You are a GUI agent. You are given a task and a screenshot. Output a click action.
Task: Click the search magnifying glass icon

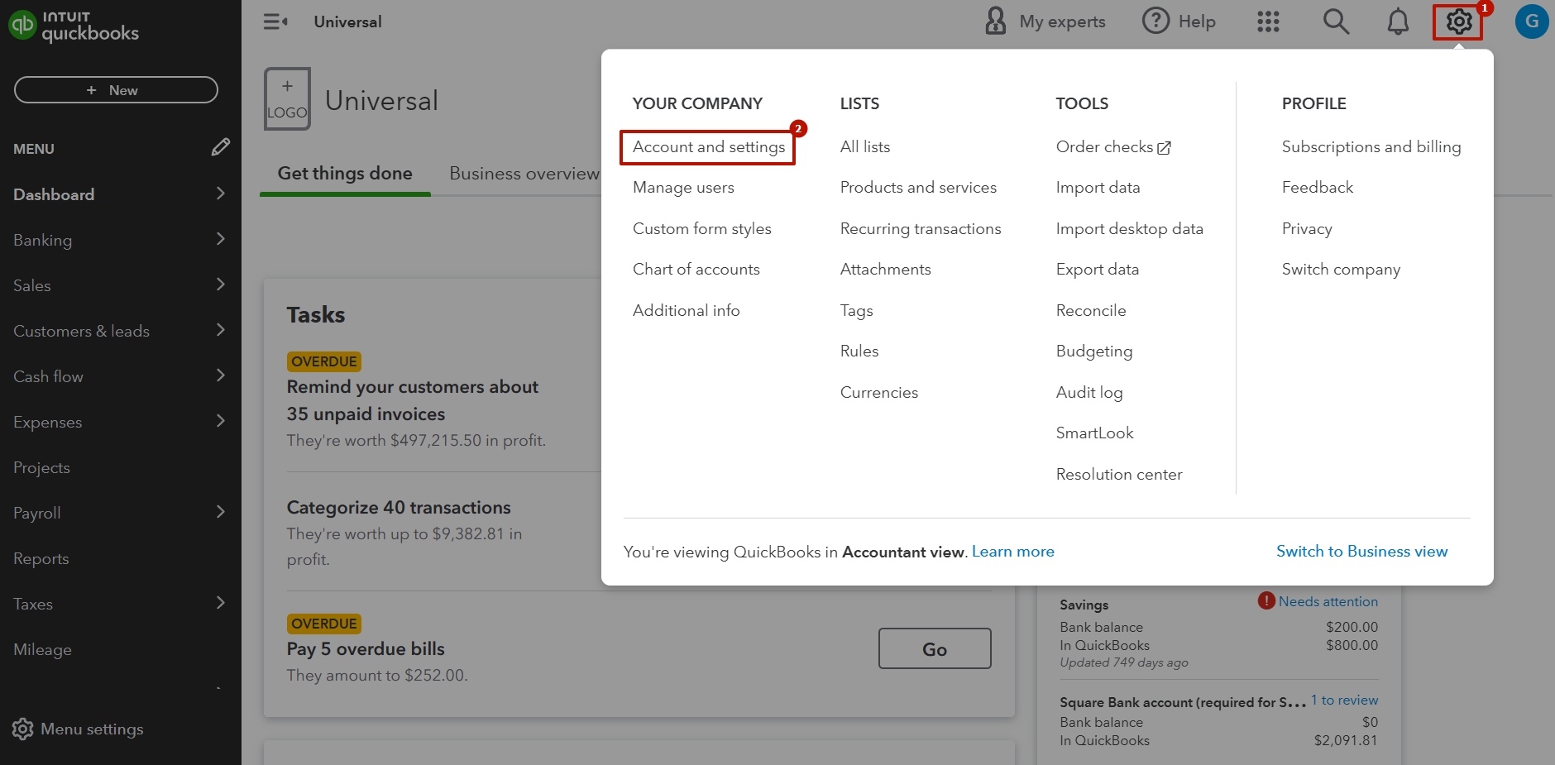coord(1335,22)
